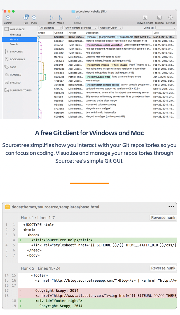The width and height of the screenshot is (180, 315).
Task: Open the Settings gear icon
Action: tap(170, 18)
